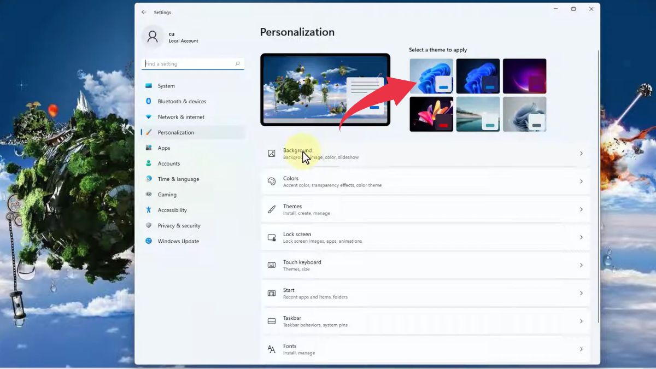Open Lock screen settings
The height and width of the screenshot is (369, 656).
[x=426, y=237]
